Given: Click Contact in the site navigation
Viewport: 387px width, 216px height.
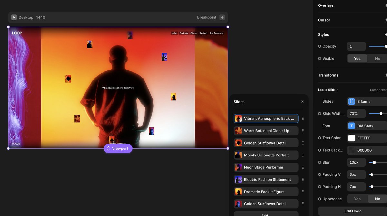Looking at the screenshot, I should click(203, 33).
